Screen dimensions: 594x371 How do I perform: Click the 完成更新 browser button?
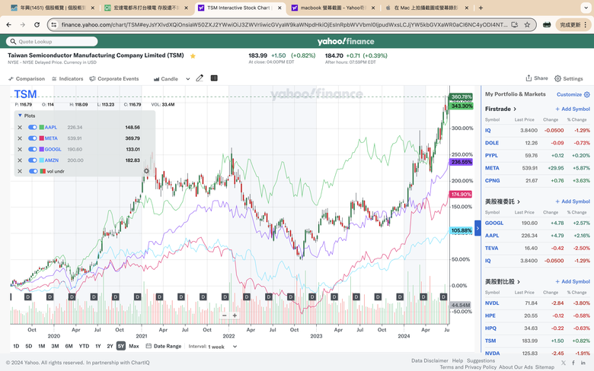pyautogui.click(x=573, y=24)
